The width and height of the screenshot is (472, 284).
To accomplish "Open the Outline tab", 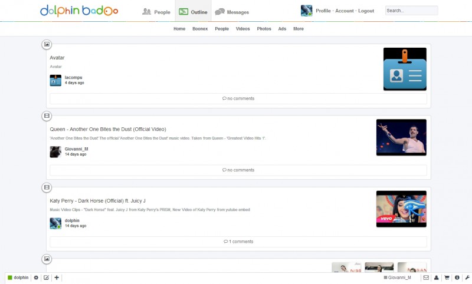I will pyautogui.click(x=193, y=12).
